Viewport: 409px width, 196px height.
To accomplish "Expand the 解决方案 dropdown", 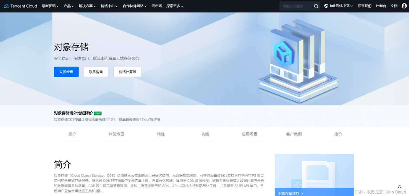I will pos(87,6).
